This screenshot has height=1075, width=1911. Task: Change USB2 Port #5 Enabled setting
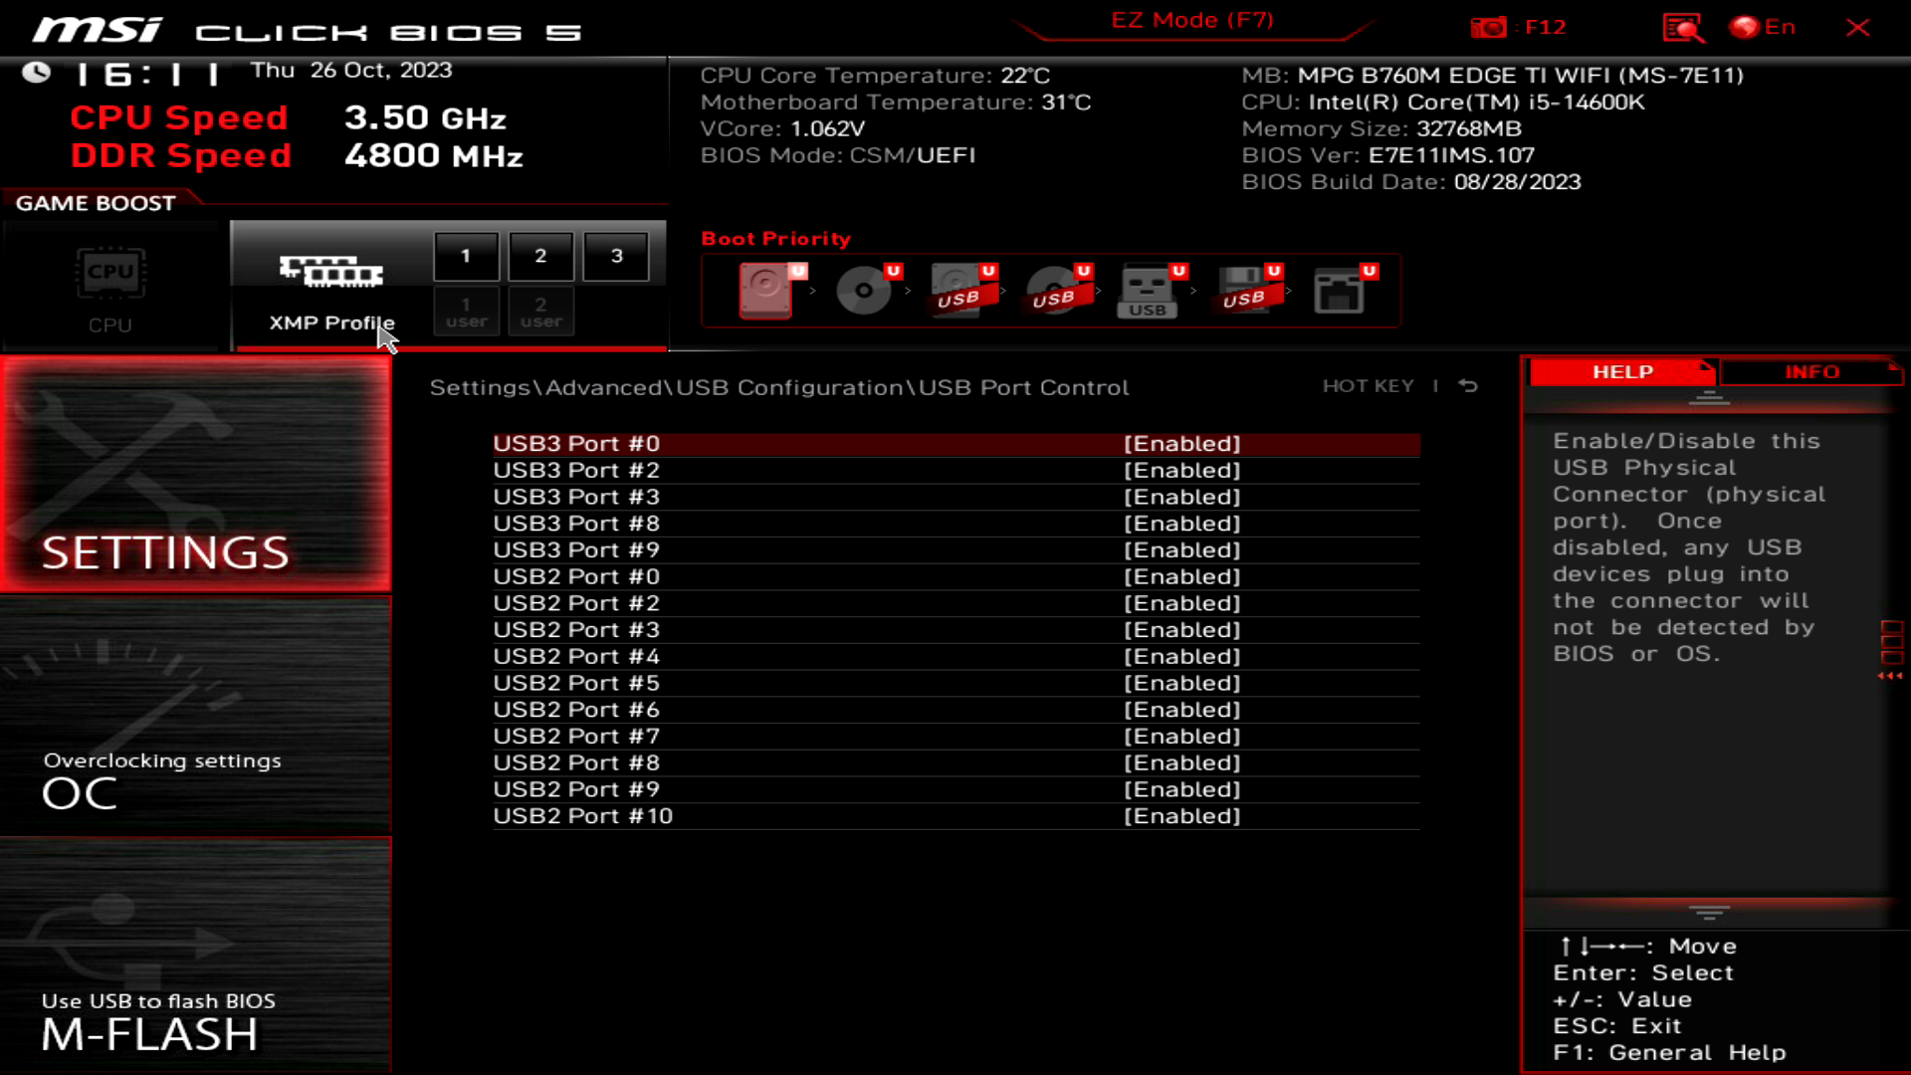(1181, 684)
